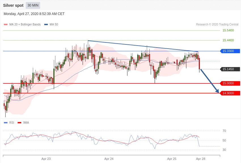Click the 30 MIN timeframe badge
The width and height of the screenshot is (241, 163).
(33, 5)
